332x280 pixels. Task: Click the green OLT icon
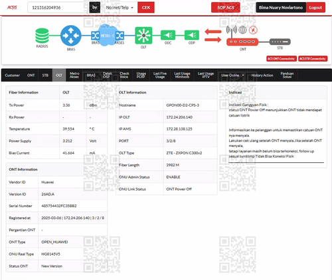(143, 35)
